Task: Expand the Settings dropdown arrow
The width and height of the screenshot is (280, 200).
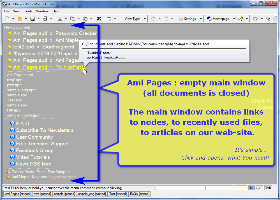Action: (201, 19)
